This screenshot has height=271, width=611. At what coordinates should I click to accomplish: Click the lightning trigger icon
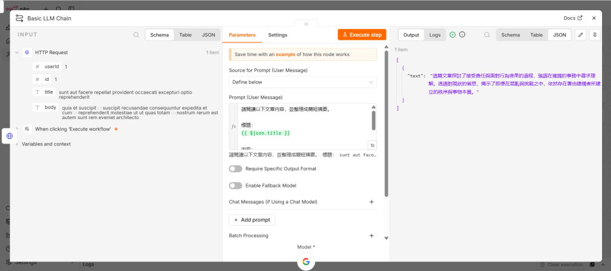[x=116, y=129]
